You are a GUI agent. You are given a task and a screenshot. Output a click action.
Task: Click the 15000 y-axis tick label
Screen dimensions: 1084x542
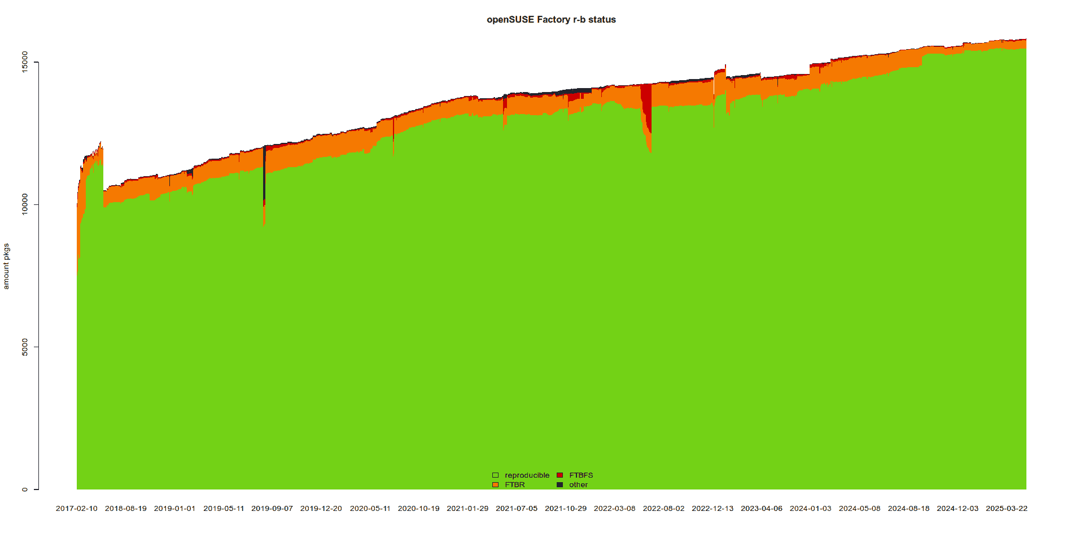[x=24, y=62]
